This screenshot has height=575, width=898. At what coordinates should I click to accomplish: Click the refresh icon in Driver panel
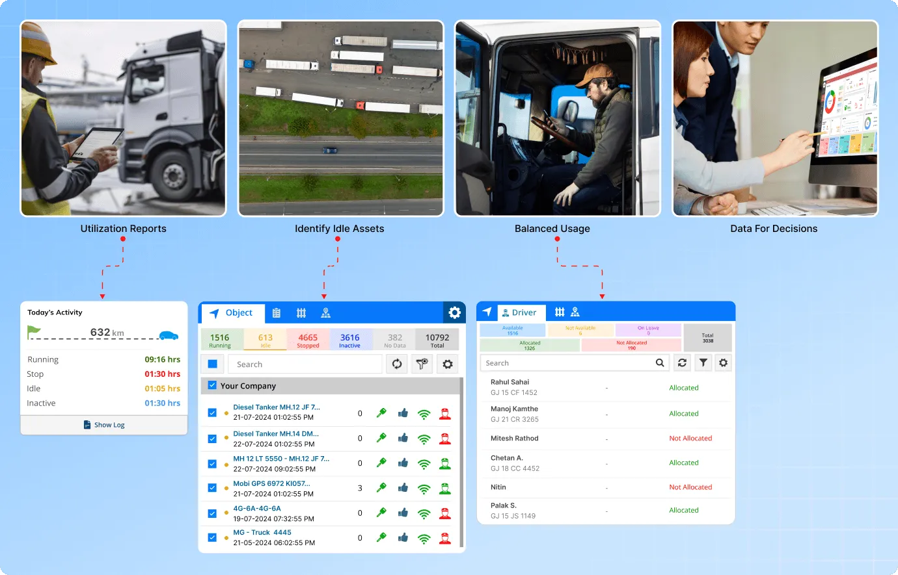point(682,363)
